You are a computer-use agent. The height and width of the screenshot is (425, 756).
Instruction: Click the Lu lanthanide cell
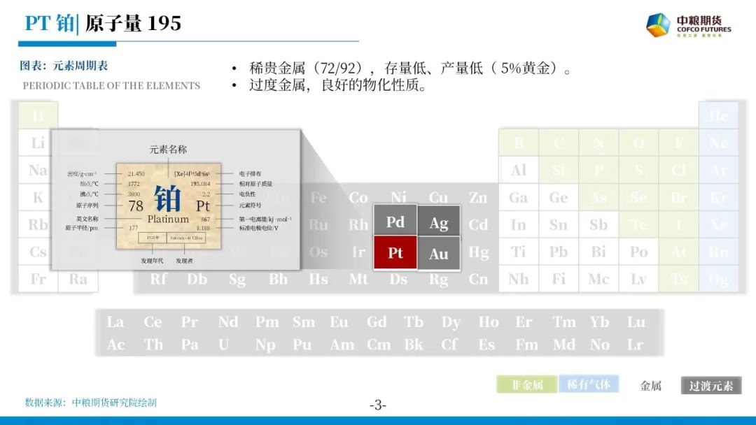[636, 322]
